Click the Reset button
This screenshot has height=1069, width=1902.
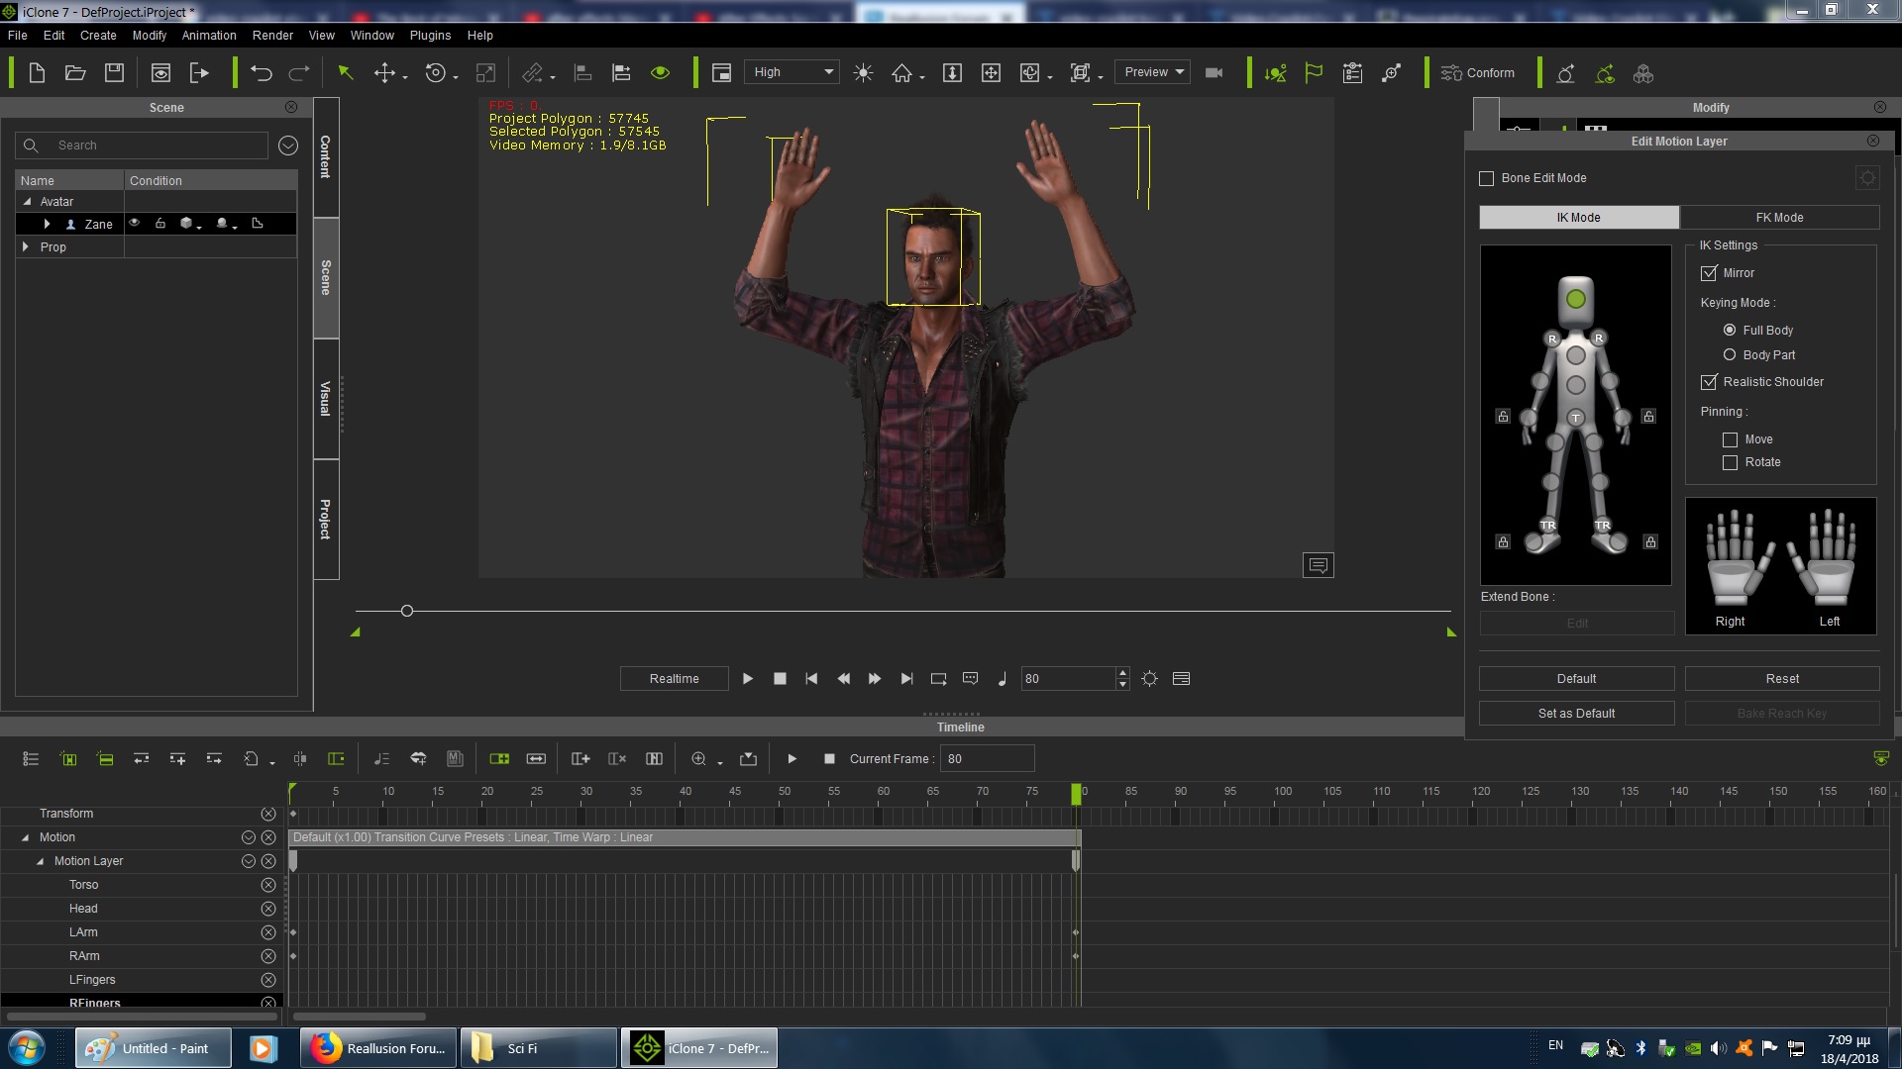pos(1782,679)
